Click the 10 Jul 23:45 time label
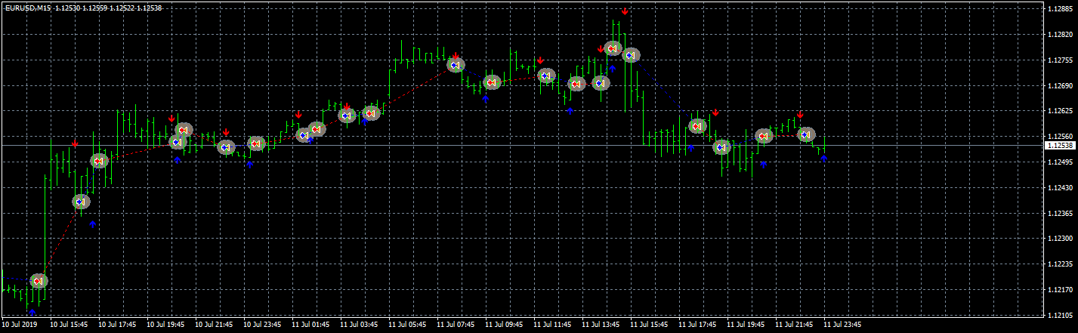This screenshot has height=333, width=1078. tap(262, 325)
